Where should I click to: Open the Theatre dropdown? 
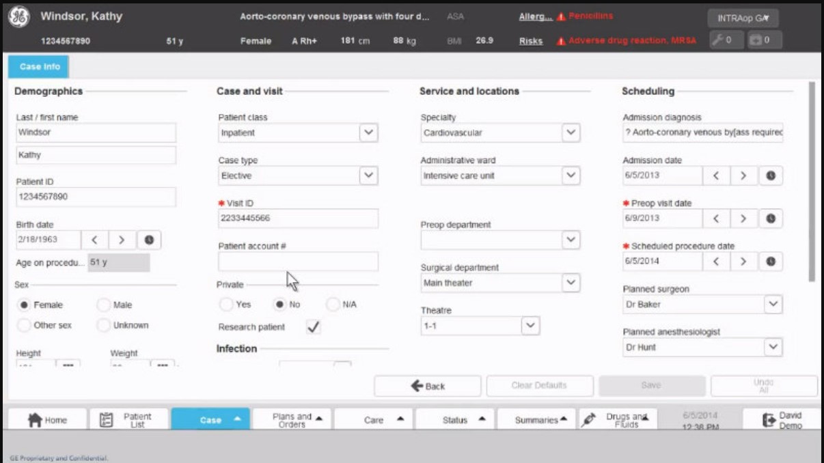[530, 326]
